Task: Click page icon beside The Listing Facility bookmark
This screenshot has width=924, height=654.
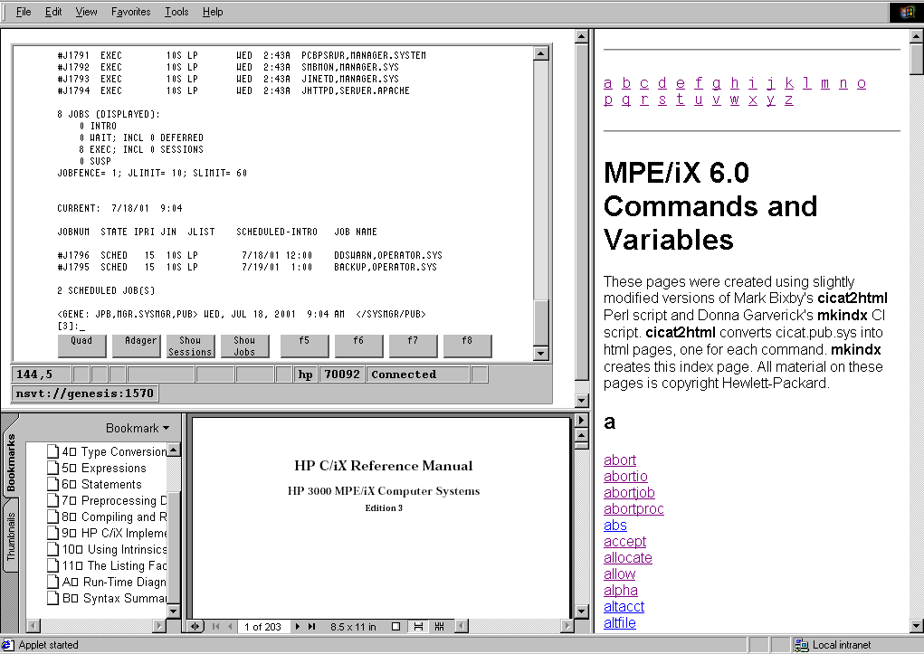Action: coord(53,565)
